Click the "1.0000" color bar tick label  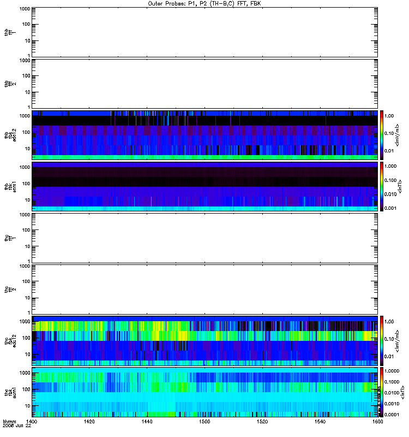(392, 371)
